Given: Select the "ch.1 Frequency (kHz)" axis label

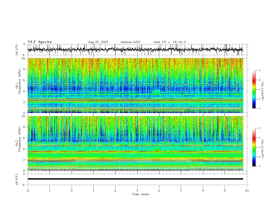Looking at the screenshot, I should coord(18,81).
